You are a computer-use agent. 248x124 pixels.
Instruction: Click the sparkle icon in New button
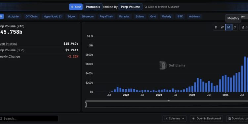[72, 7]
